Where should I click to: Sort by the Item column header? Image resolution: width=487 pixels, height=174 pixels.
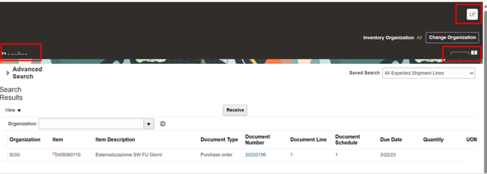tap(58, 140)
